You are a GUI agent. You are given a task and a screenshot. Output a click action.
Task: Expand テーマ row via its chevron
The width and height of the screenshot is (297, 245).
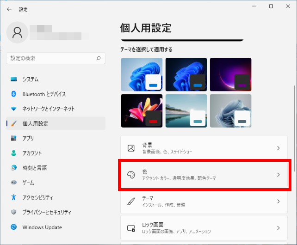point(278,201)
